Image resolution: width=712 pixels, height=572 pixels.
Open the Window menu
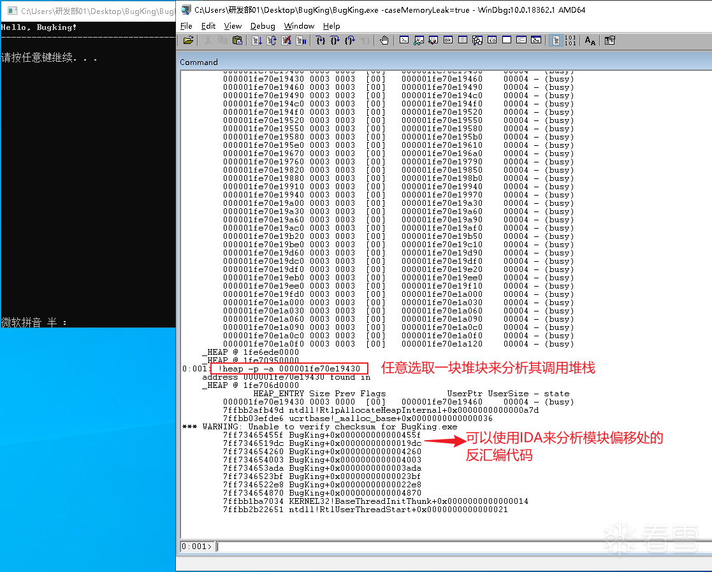[x=299, y=26]
